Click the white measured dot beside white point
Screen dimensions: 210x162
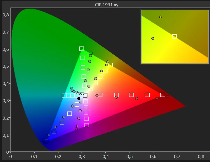[82, 94]
